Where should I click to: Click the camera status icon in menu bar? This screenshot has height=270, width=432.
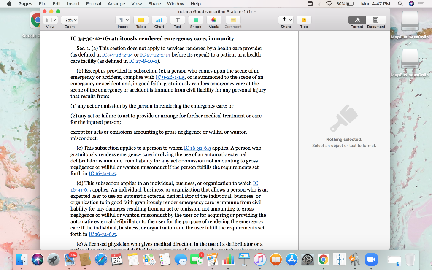310,3
